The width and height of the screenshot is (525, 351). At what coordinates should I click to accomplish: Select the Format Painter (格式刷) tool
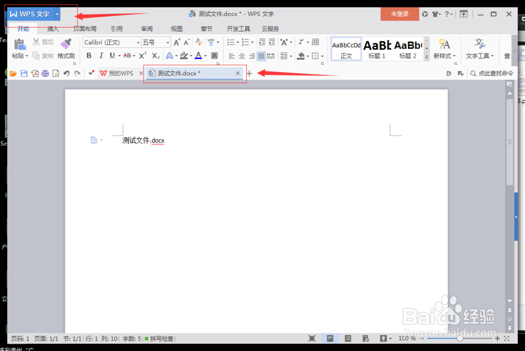[66, 49]
